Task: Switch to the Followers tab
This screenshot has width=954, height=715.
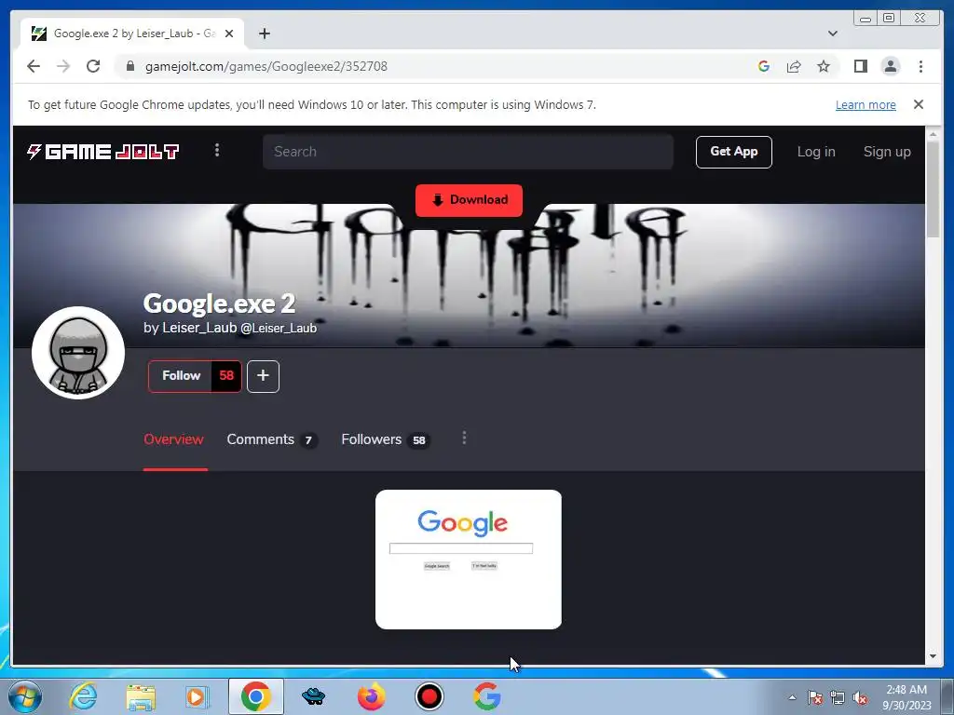Action: pos(385,439)
